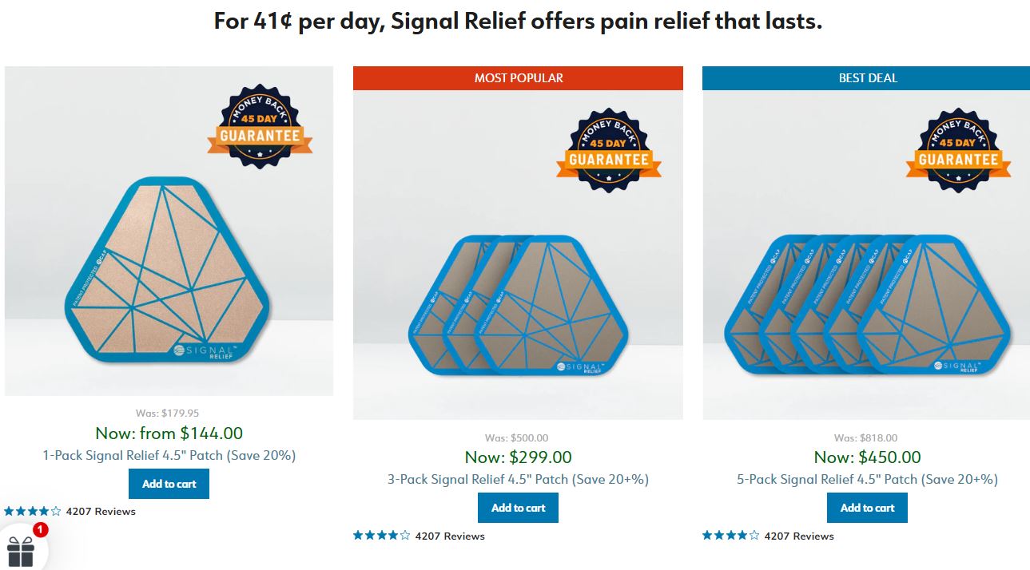Click the 3-Pack money back guarantee badge
Viewport: 1030px width, 570px height.
click(x=609, y=150)
